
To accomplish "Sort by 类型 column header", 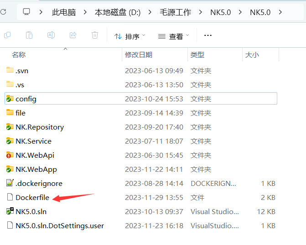I will [x=197, y=55].
